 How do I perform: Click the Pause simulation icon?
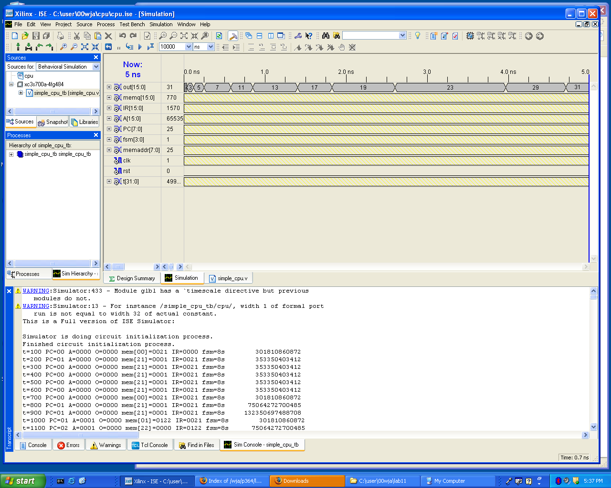point(119,47)
